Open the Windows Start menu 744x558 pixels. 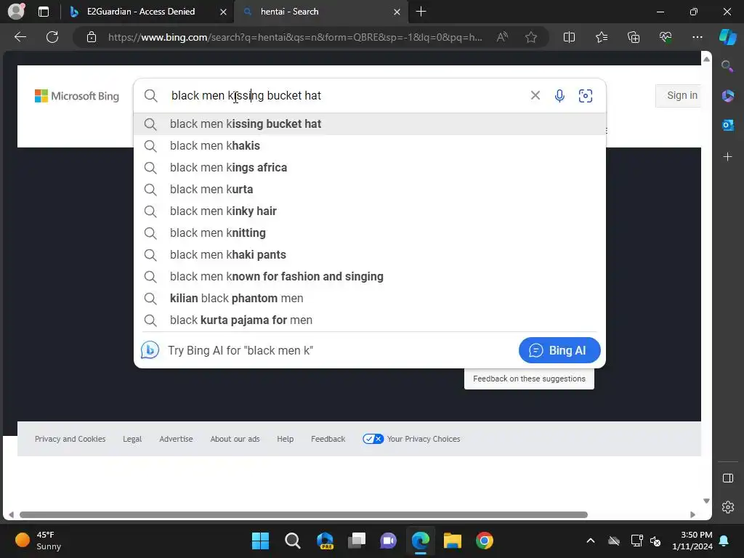260,541
